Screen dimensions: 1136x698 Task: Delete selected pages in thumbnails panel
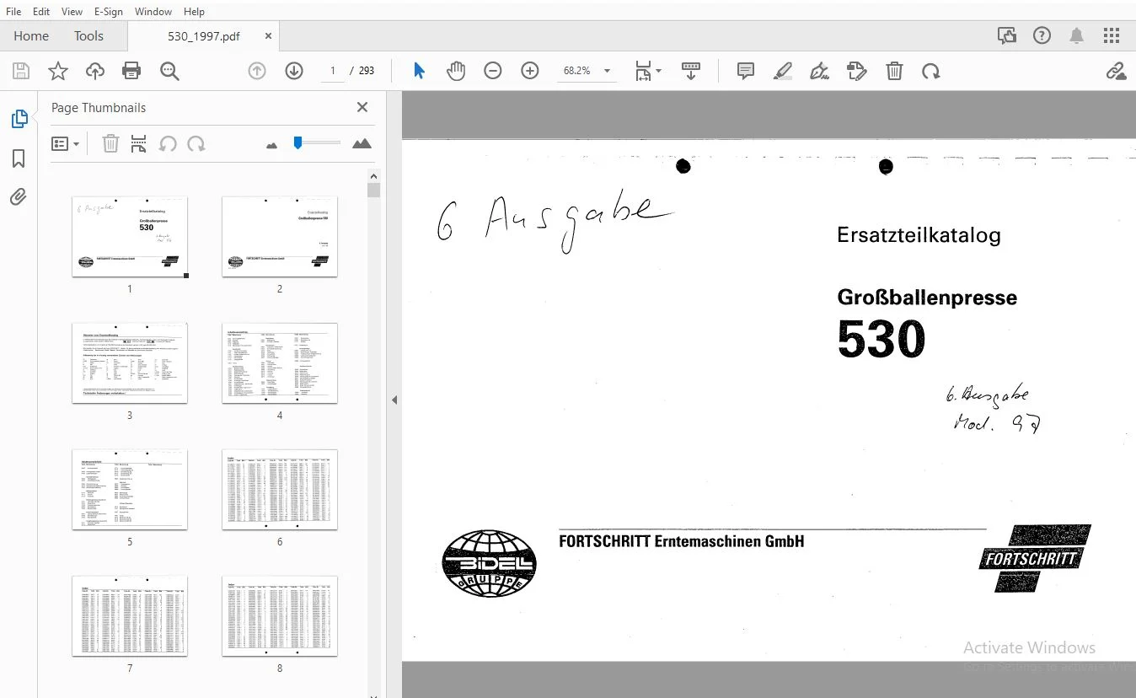[x=110, y=144]
